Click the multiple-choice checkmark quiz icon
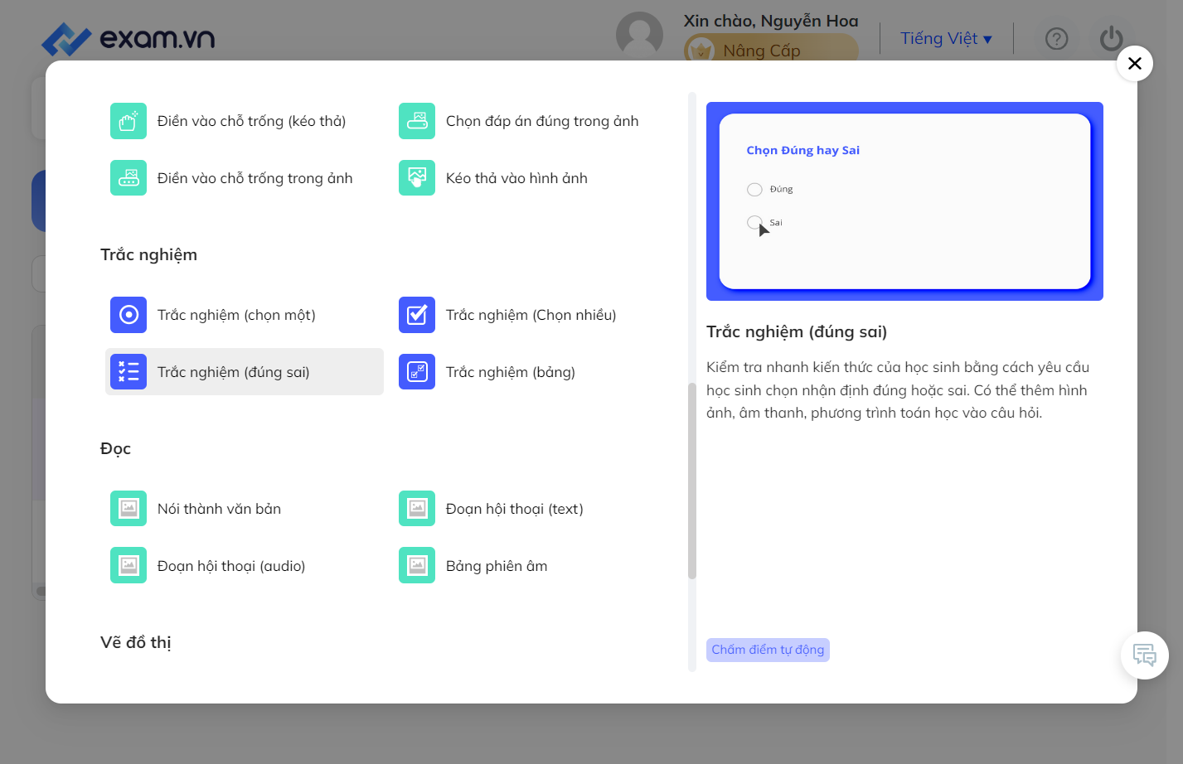 tap(417, 315)
